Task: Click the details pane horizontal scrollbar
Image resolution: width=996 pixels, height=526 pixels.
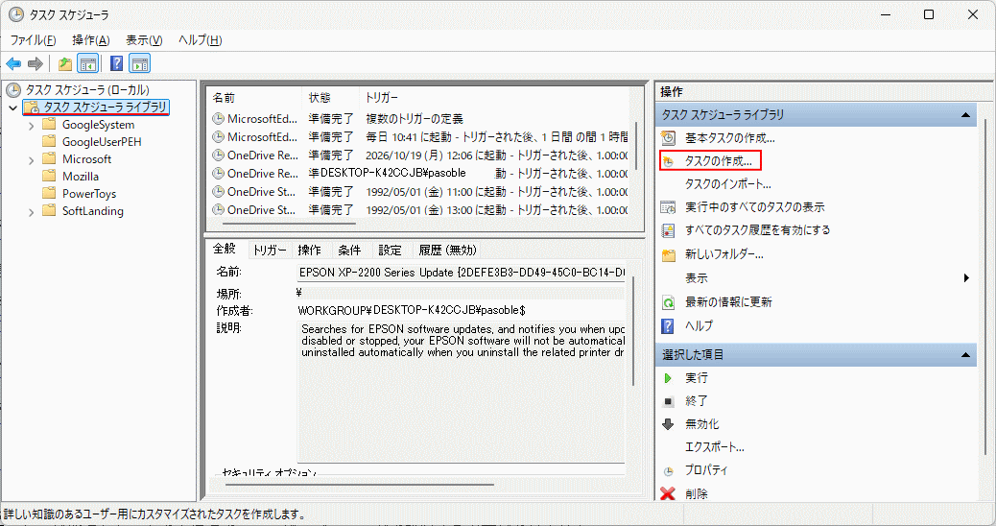Action: click(x=359, y=485)
